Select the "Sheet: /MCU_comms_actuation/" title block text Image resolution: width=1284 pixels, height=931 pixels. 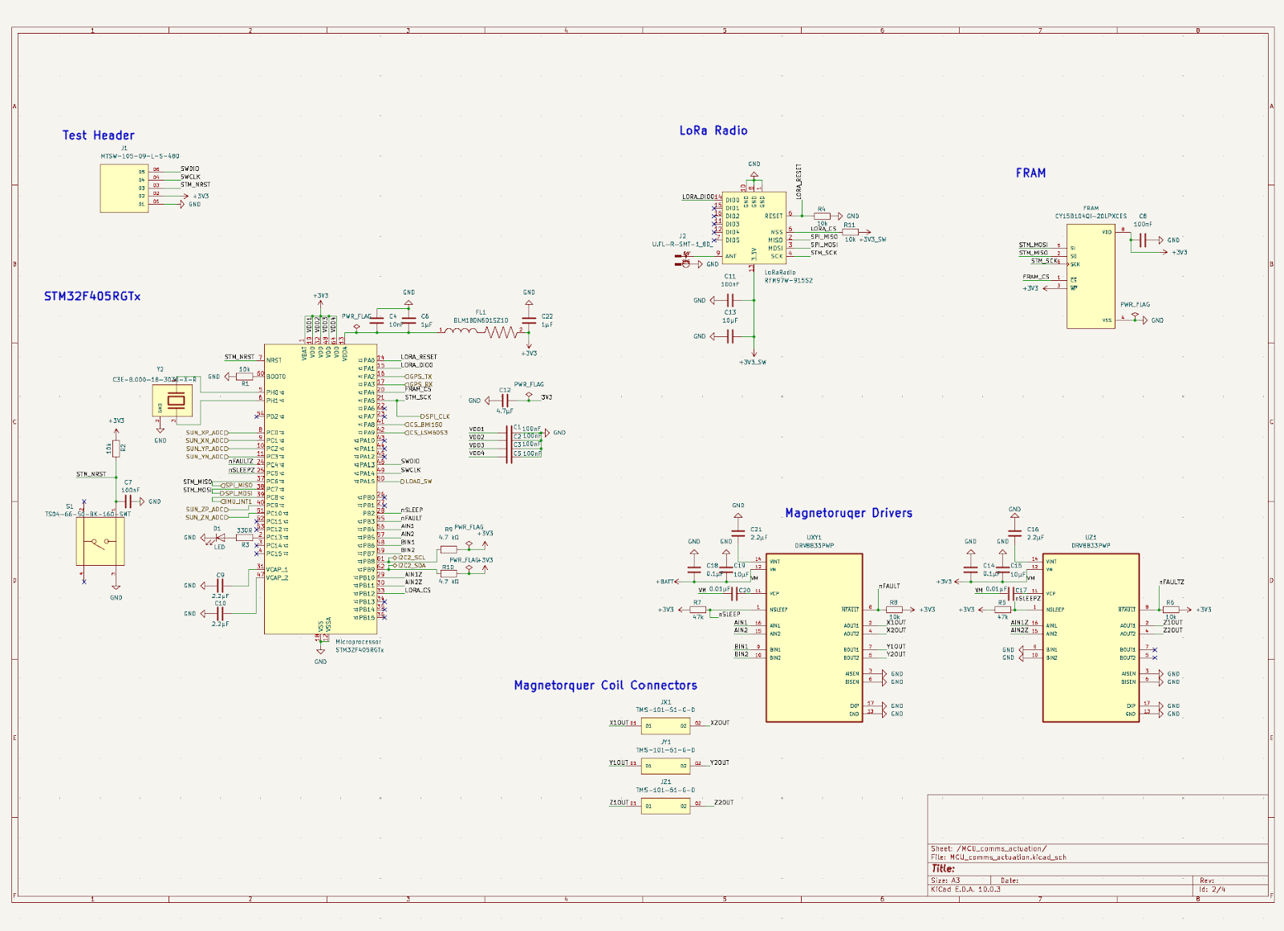tap(988, 848)
